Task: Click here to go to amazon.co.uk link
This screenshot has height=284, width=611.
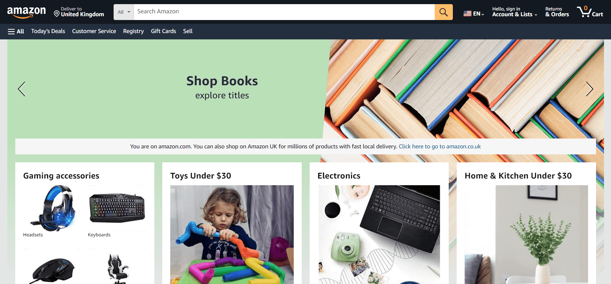Action: [440, 146]
